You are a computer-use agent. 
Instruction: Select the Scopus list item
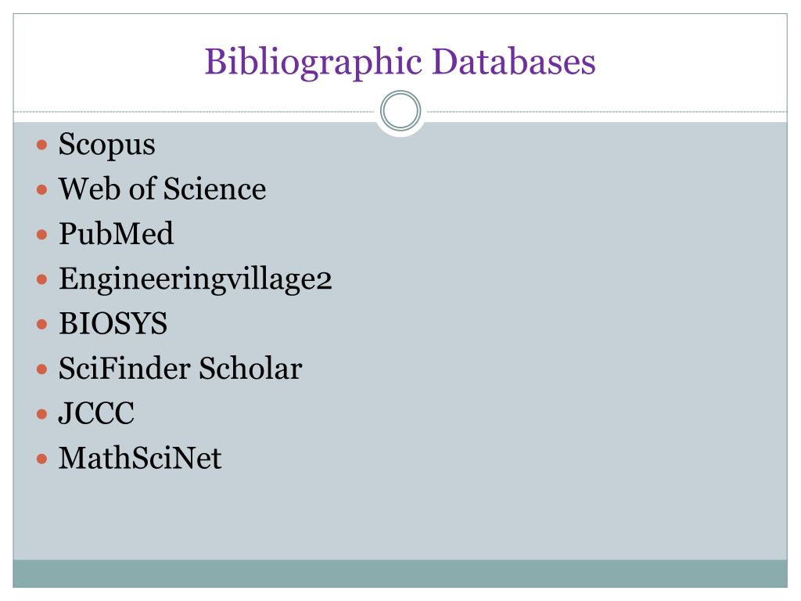tap(106, 145)
